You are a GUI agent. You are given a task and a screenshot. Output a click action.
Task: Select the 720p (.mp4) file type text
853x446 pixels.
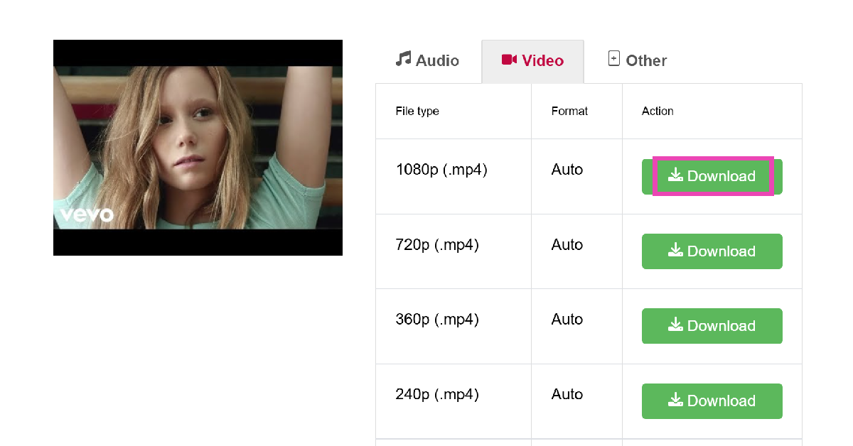point(437,245)
